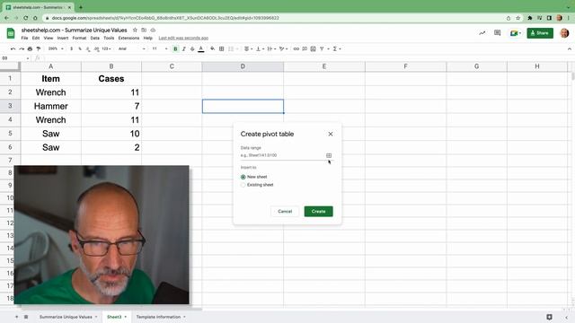Open the Extensions menu
575x323 pixels.
coord(128,38)
